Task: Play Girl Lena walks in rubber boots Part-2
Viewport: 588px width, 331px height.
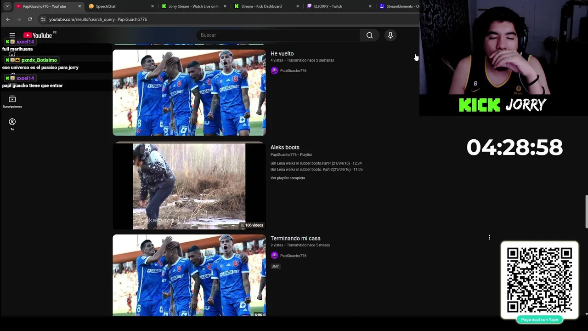Action: pos(317,170)
